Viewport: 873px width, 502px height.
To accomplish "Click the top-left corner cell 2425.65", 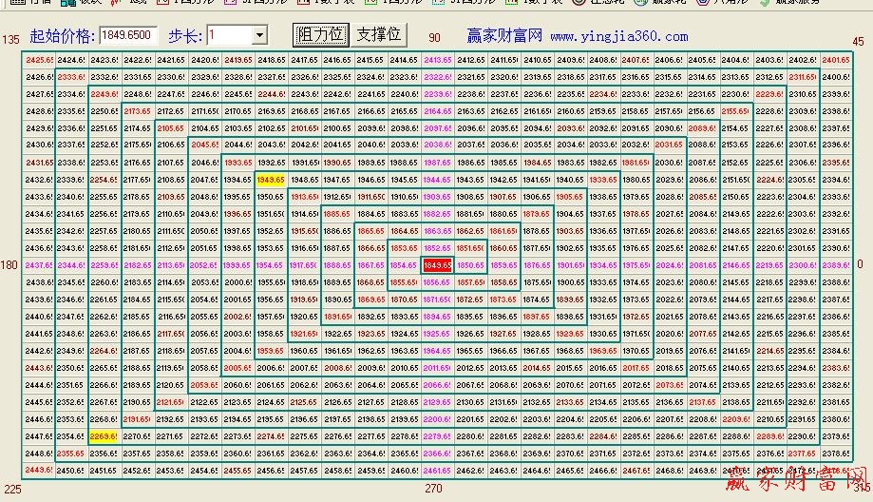I will pos(40,60).
